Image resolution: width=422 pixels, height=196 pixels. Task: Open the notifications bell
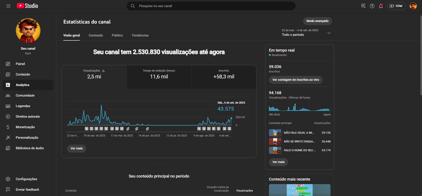[x=381, y=6]
